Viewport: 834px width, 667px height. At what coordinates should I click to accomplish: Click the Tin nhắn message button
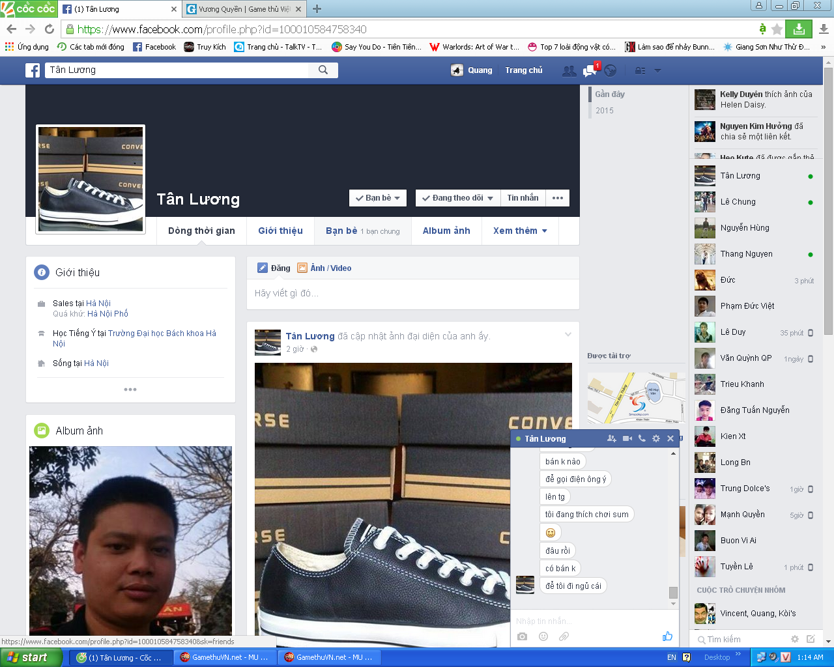[x=523, y=198]
